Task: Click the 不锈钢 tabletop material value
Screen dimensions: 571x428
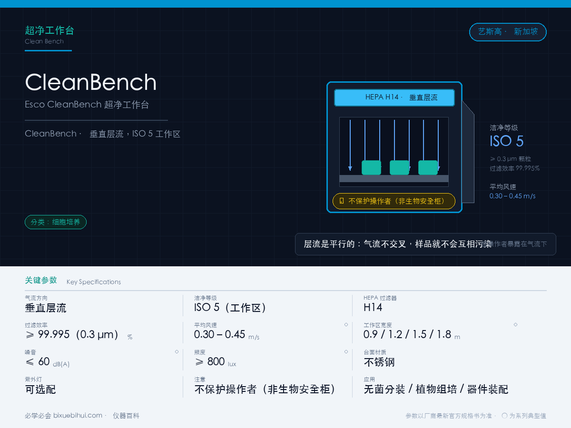Action: 379,362
